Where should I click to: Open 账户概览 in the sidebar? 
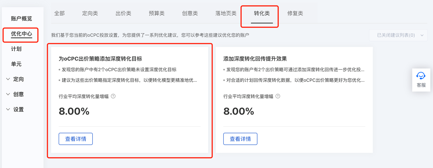click(x=21, y=19)
